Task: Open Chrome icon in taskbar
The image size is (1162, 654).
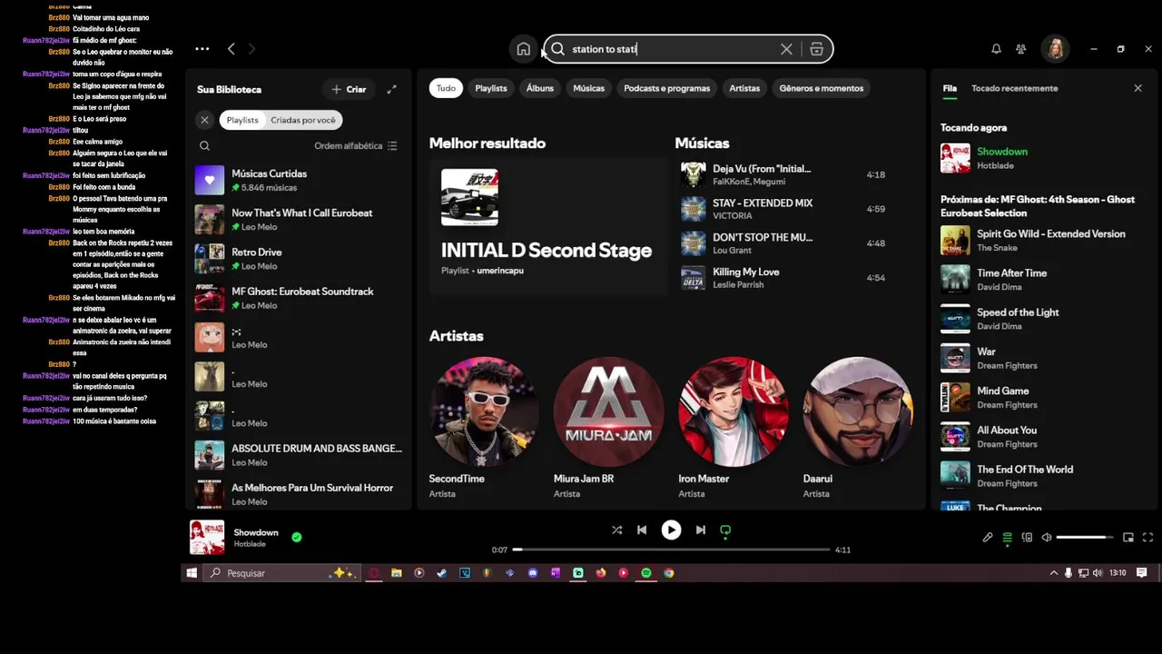Action: coord(669,573)
